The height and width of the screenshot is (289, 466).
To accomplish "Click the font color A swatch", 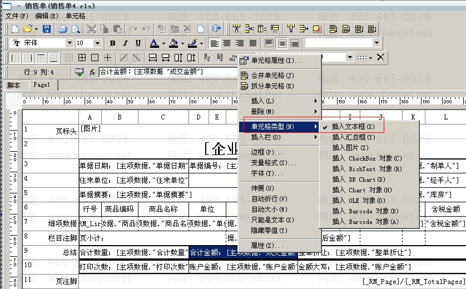I will 153,43.
